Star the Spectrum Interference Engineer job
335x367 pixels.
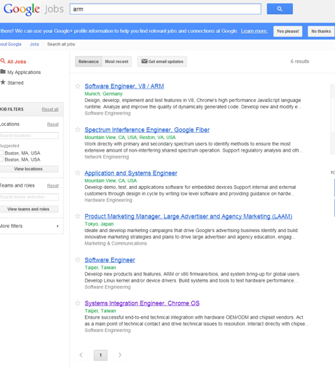pyautogui.click(x=77, y=129)
